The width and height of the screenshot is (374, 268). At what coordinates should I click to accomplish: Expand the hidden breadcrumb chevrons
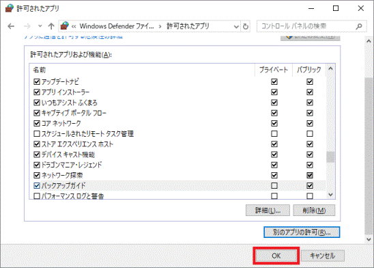pyautogui.click(x=74, y=26)
